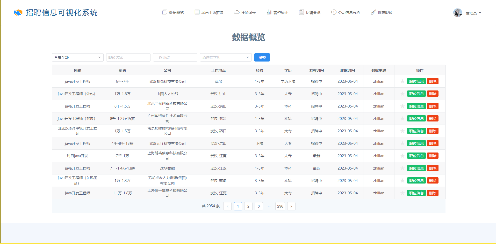This screenshot has width=496, height=244.
Task: Delete the 武汉朗蕴科技有限公司 row
Action: click(433, 81)
